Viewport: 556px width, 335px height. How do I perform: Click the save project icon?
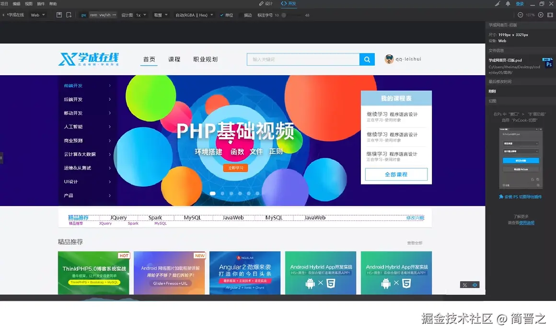[58, 15]
